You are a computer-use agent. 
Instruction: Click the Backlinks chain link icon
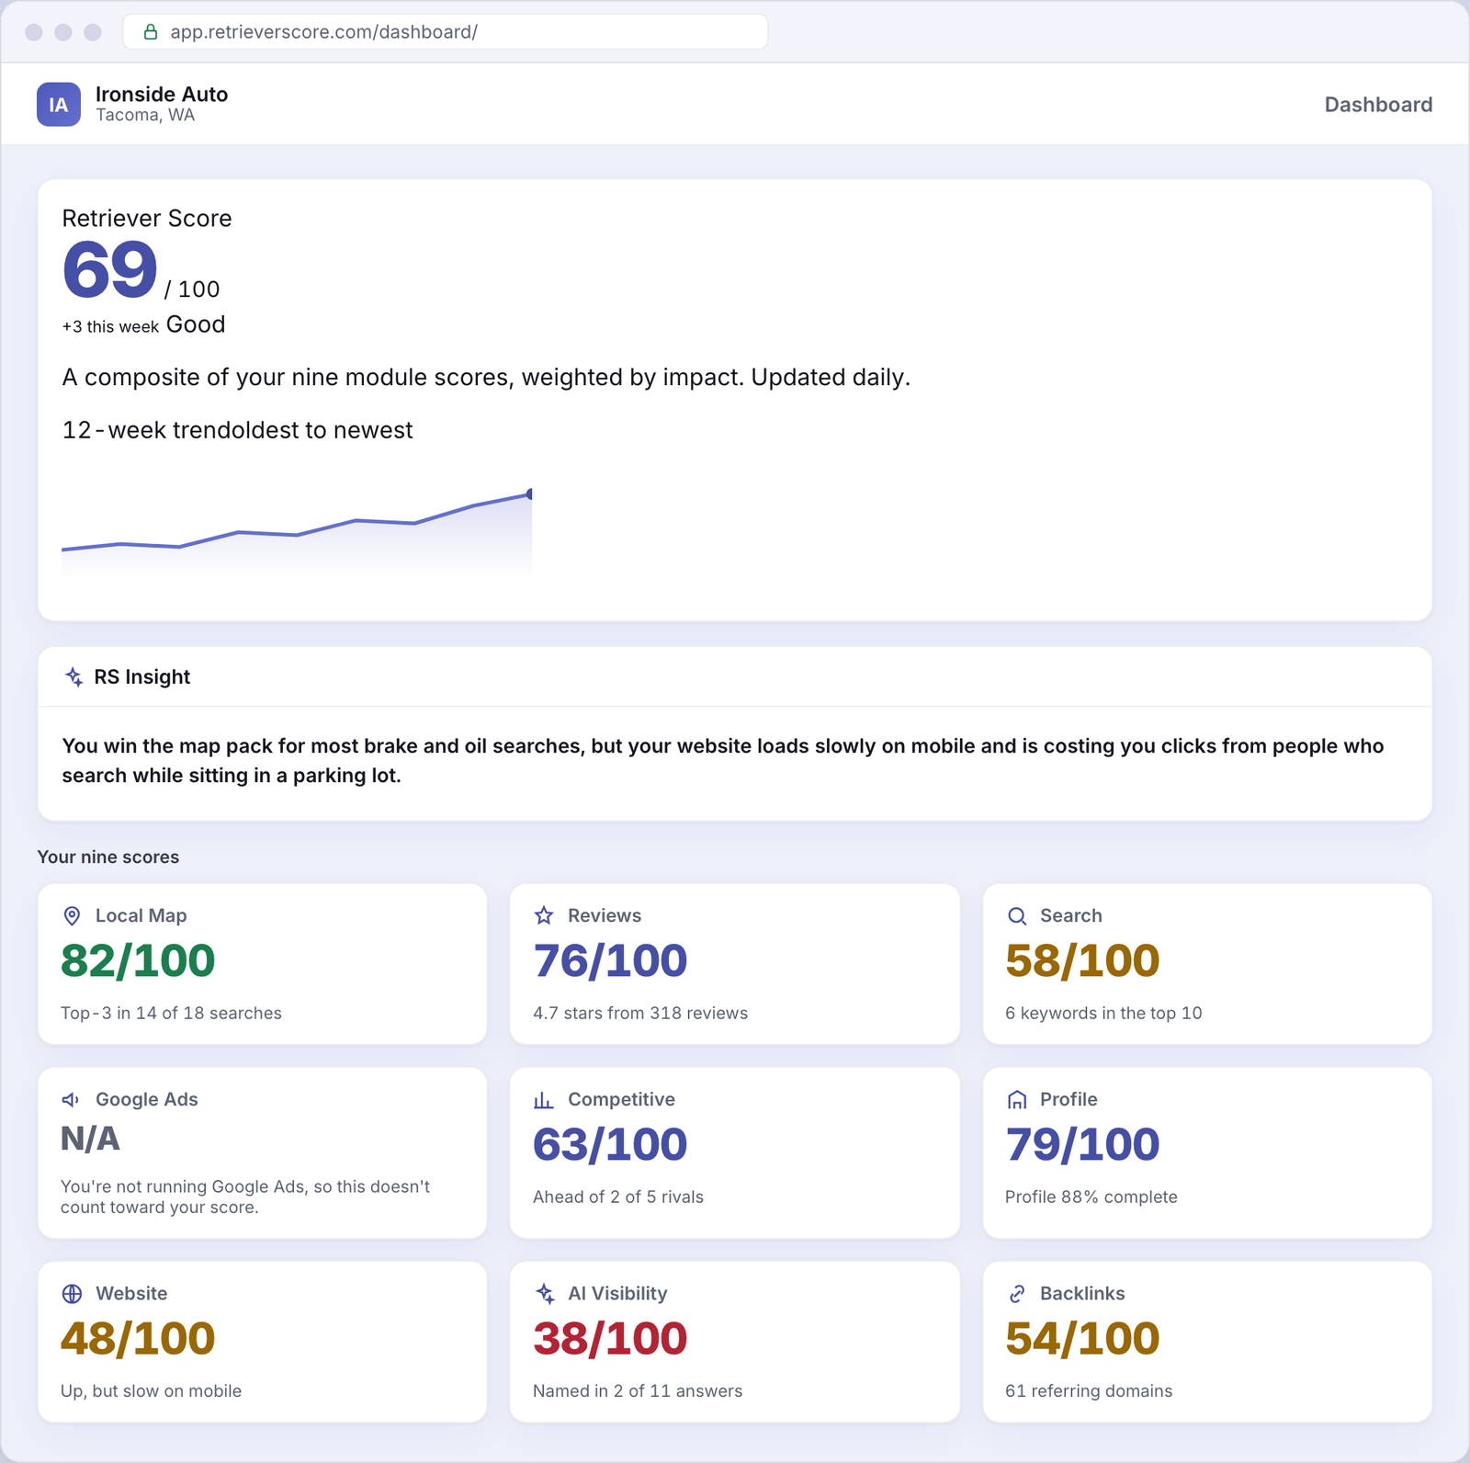[x=1016, y=1293]
